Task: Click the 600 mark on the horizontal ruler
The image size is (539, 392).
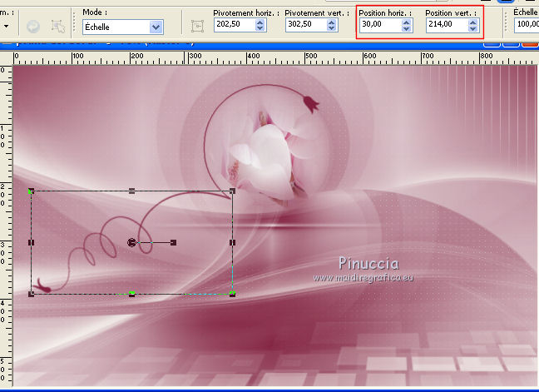Action: 370,56
